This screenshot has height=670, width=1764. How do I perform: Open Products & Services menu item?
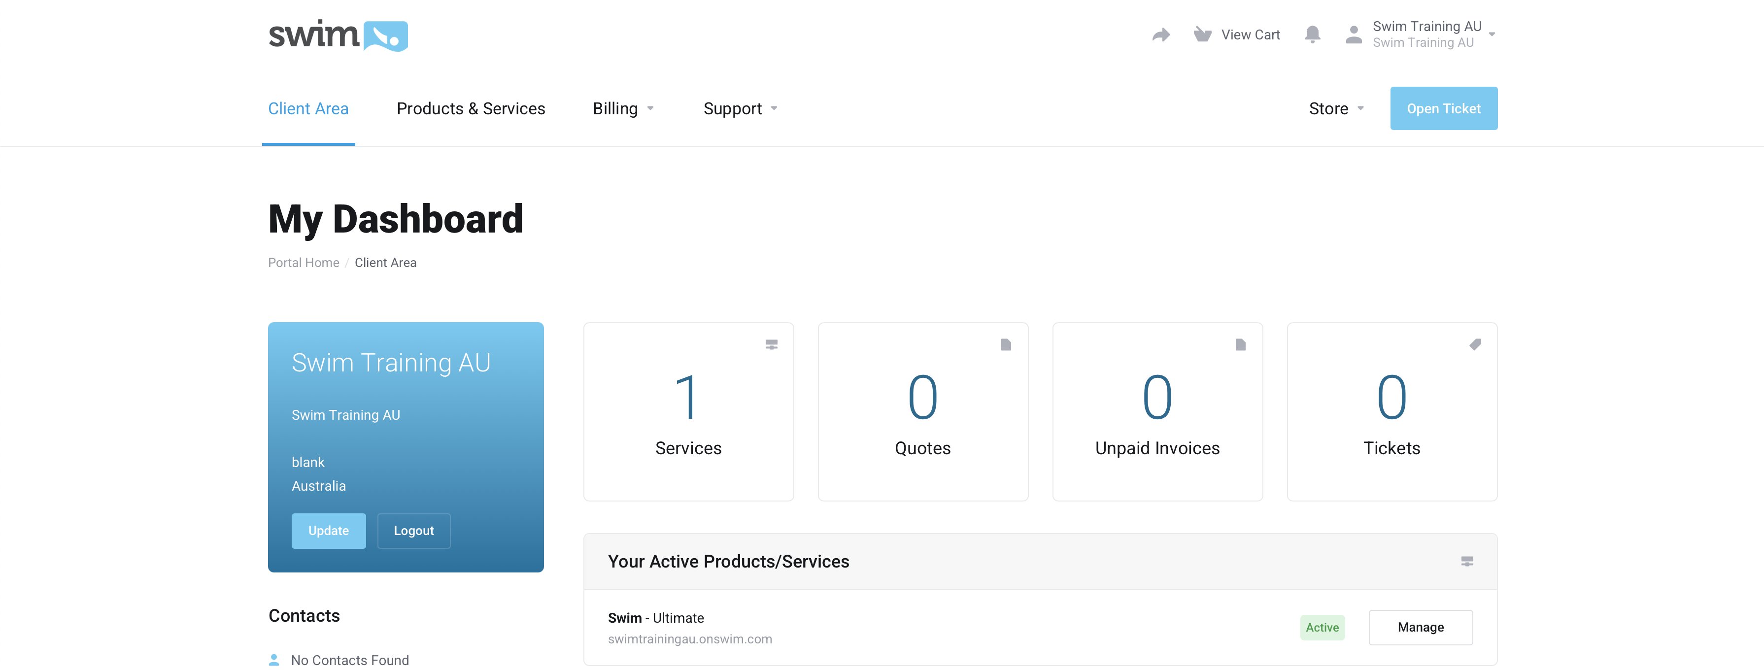click(x=471, y=109)
